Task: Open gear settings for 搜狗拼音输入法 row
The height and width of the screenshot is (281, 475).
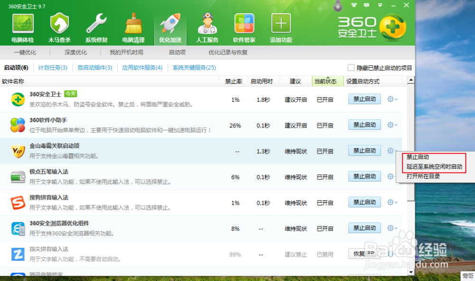Action: [392, 202]
